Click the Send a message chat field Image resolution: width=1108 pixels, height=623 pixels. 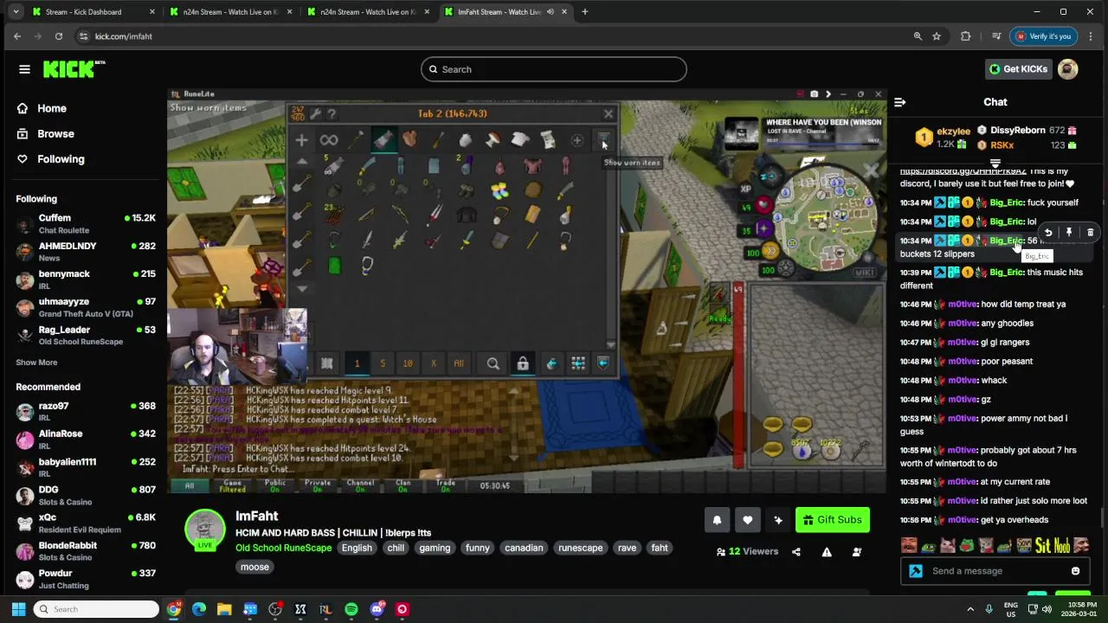pyautogui.click(x=995, y=571)
